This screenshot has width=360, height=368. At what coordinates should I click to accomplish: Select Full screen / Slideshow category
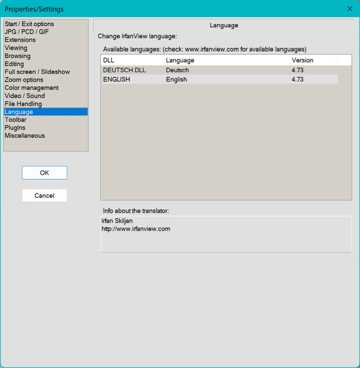pos(37,72)
